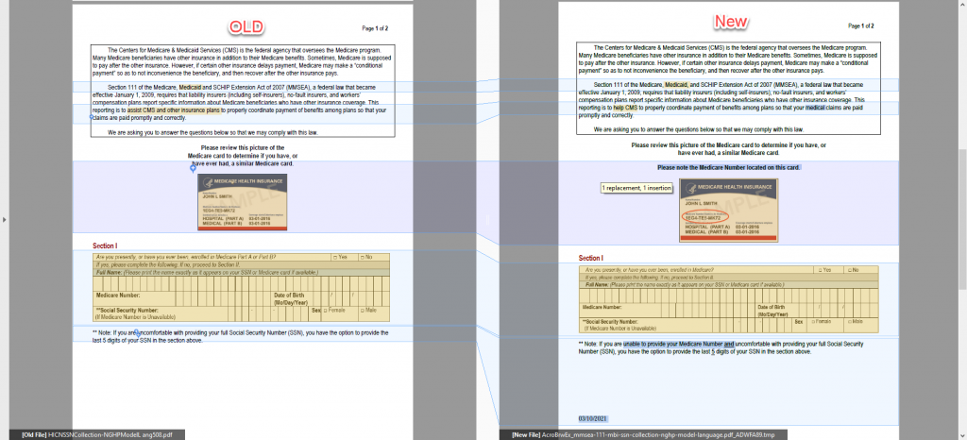Click inserted date '03/10/2021' in new file

point(593,419)
